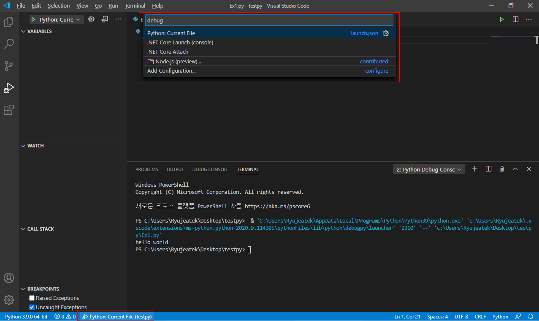
Task: Click the debug quick pick input field
Action: point(269,20)
